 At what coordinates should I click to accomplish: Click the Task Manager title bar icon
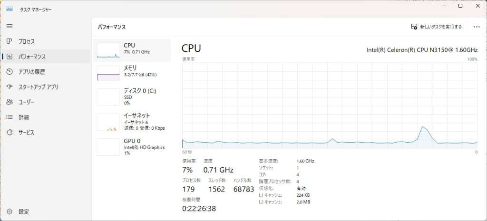tap(10, 10)
